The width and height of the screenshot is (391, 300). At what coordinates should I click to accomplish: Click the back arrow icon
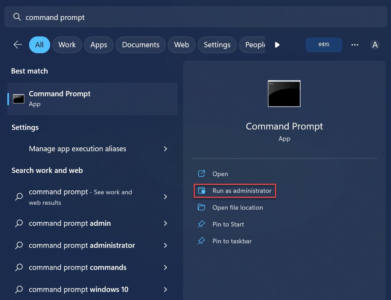(18, 45)
